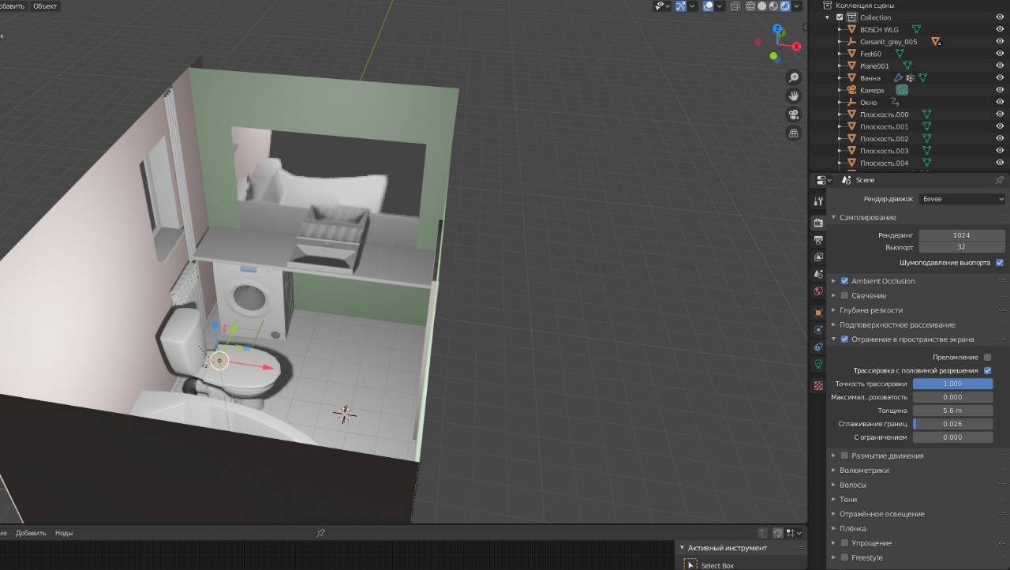The image size is (1010, 570).
Task: Toggle X-ray mode in viewport header
Action: click(x=735, y=6)
